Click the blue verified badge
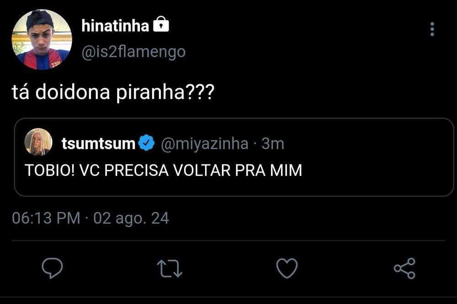457x304 pixels. (146, 143)
